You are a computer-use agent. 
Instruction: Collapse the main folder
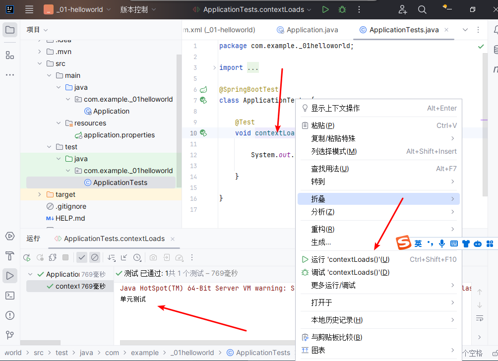(49, 75)
